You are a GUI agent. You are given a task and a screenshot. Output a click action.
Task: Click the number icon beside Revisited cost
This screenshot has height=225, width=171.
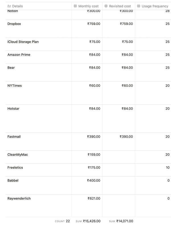(x=106, y=6)
